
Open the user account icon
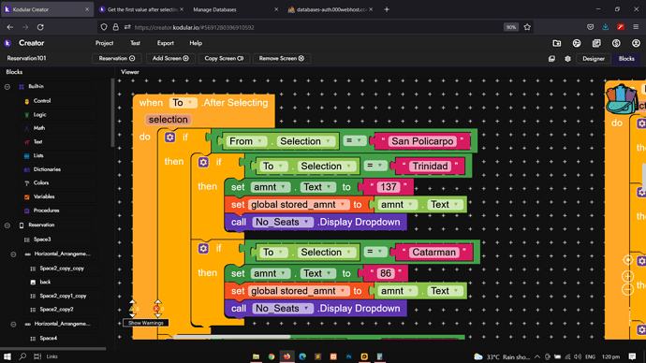[x=636, y=43]
